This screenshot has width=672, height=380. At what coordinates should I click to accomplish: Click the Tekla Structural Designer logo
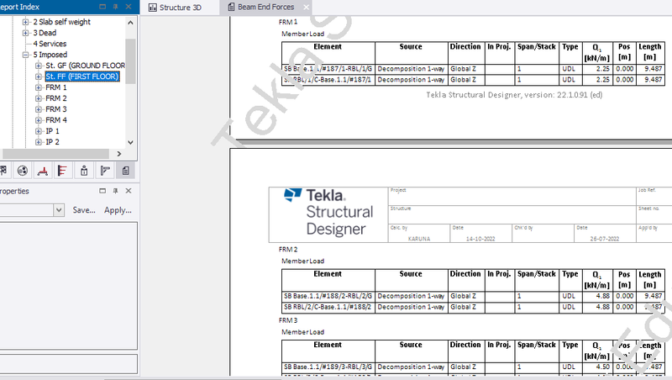[x=328, y=213]
